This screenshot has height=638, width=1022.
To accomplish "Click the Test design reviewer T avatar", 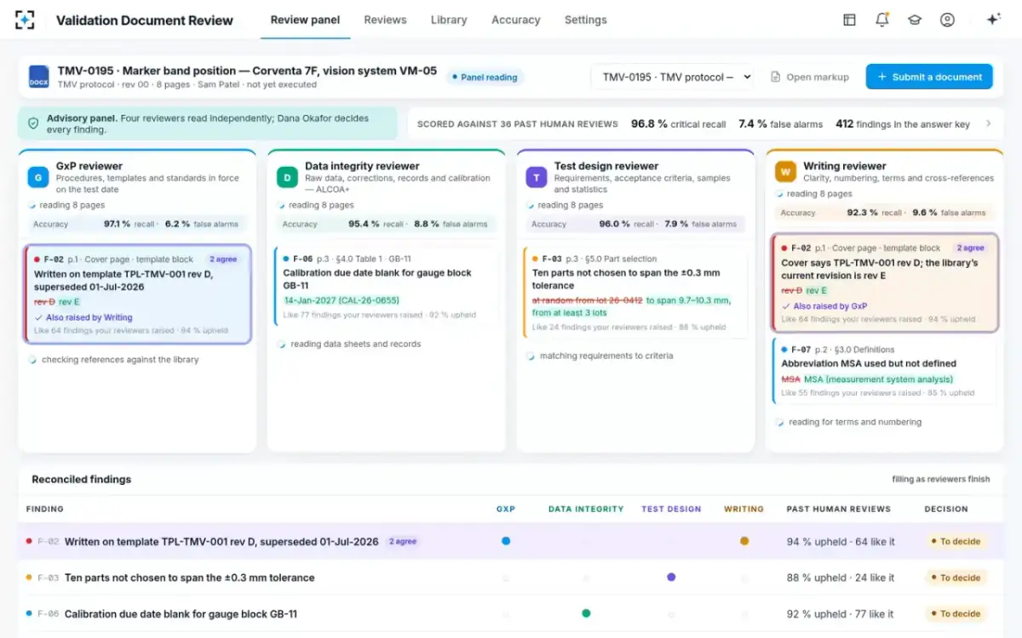I will pos(537,177).
